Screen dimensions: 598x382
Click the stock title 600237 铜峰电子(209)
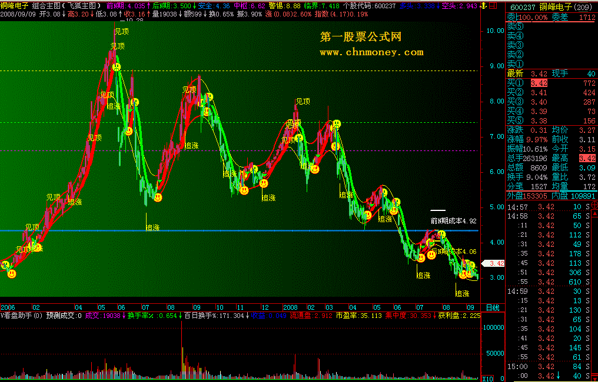pos(551,6)
